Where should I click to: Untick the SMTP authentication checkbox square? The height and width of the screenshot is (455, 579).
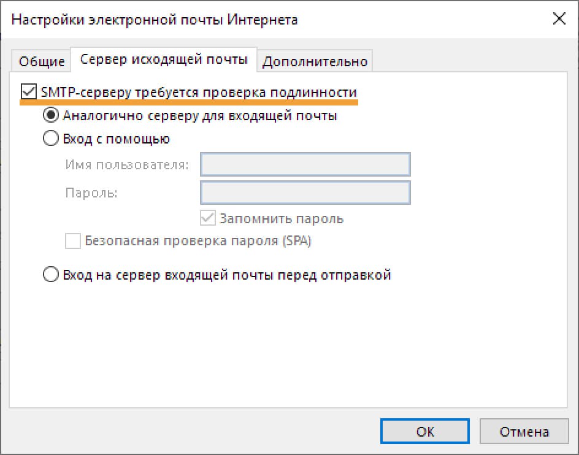pos(28,91)
